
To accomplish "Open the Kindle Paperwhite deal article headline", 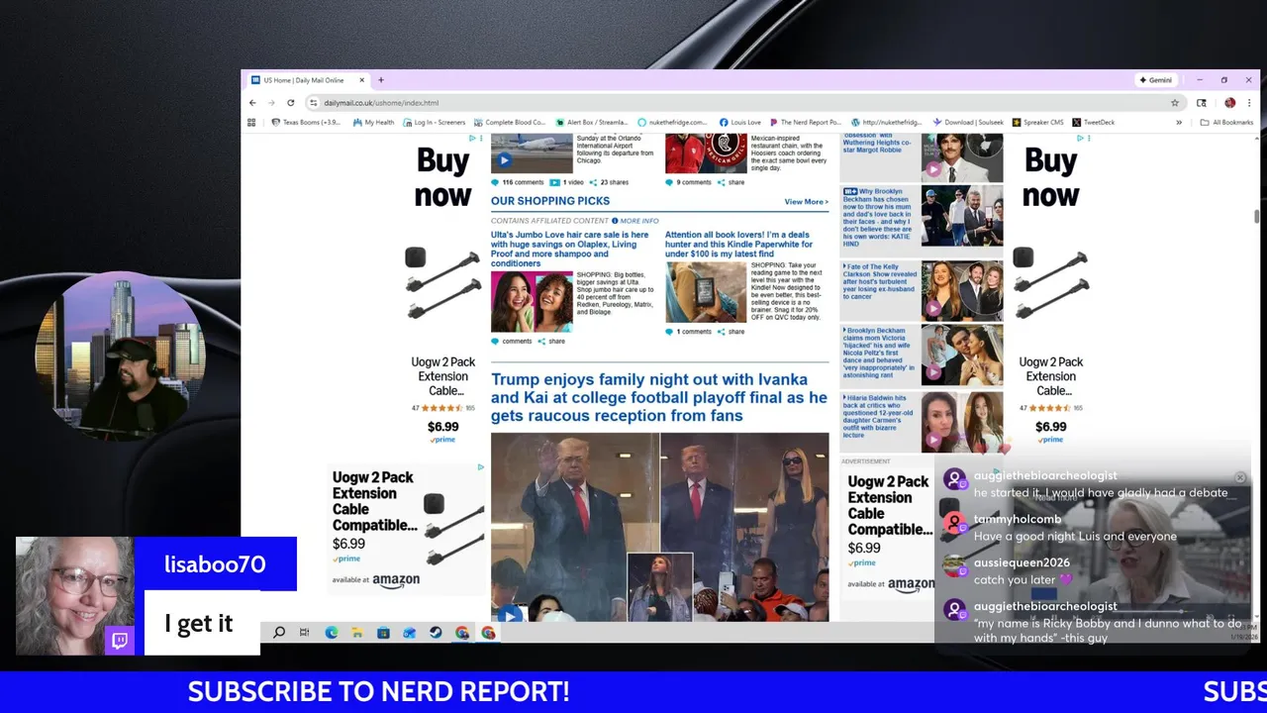I will 738,245.
